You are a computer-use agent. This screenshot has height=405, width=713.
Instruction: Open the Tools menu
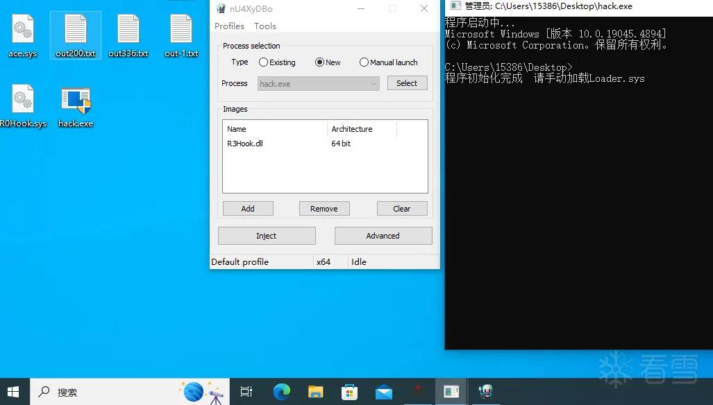tap(265, 26)
